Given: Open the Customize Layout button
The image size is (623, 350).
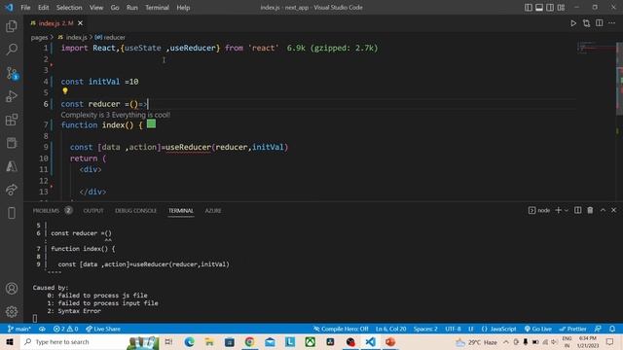Looking at the screenshot, I should pyautogui.click(x=561, y=8).
